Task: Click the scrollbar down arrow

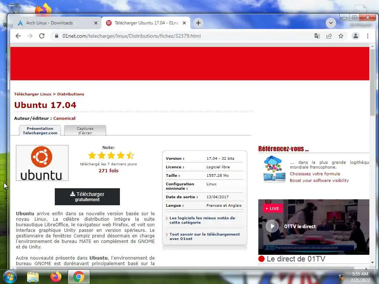Action: [x=372, y=263]
